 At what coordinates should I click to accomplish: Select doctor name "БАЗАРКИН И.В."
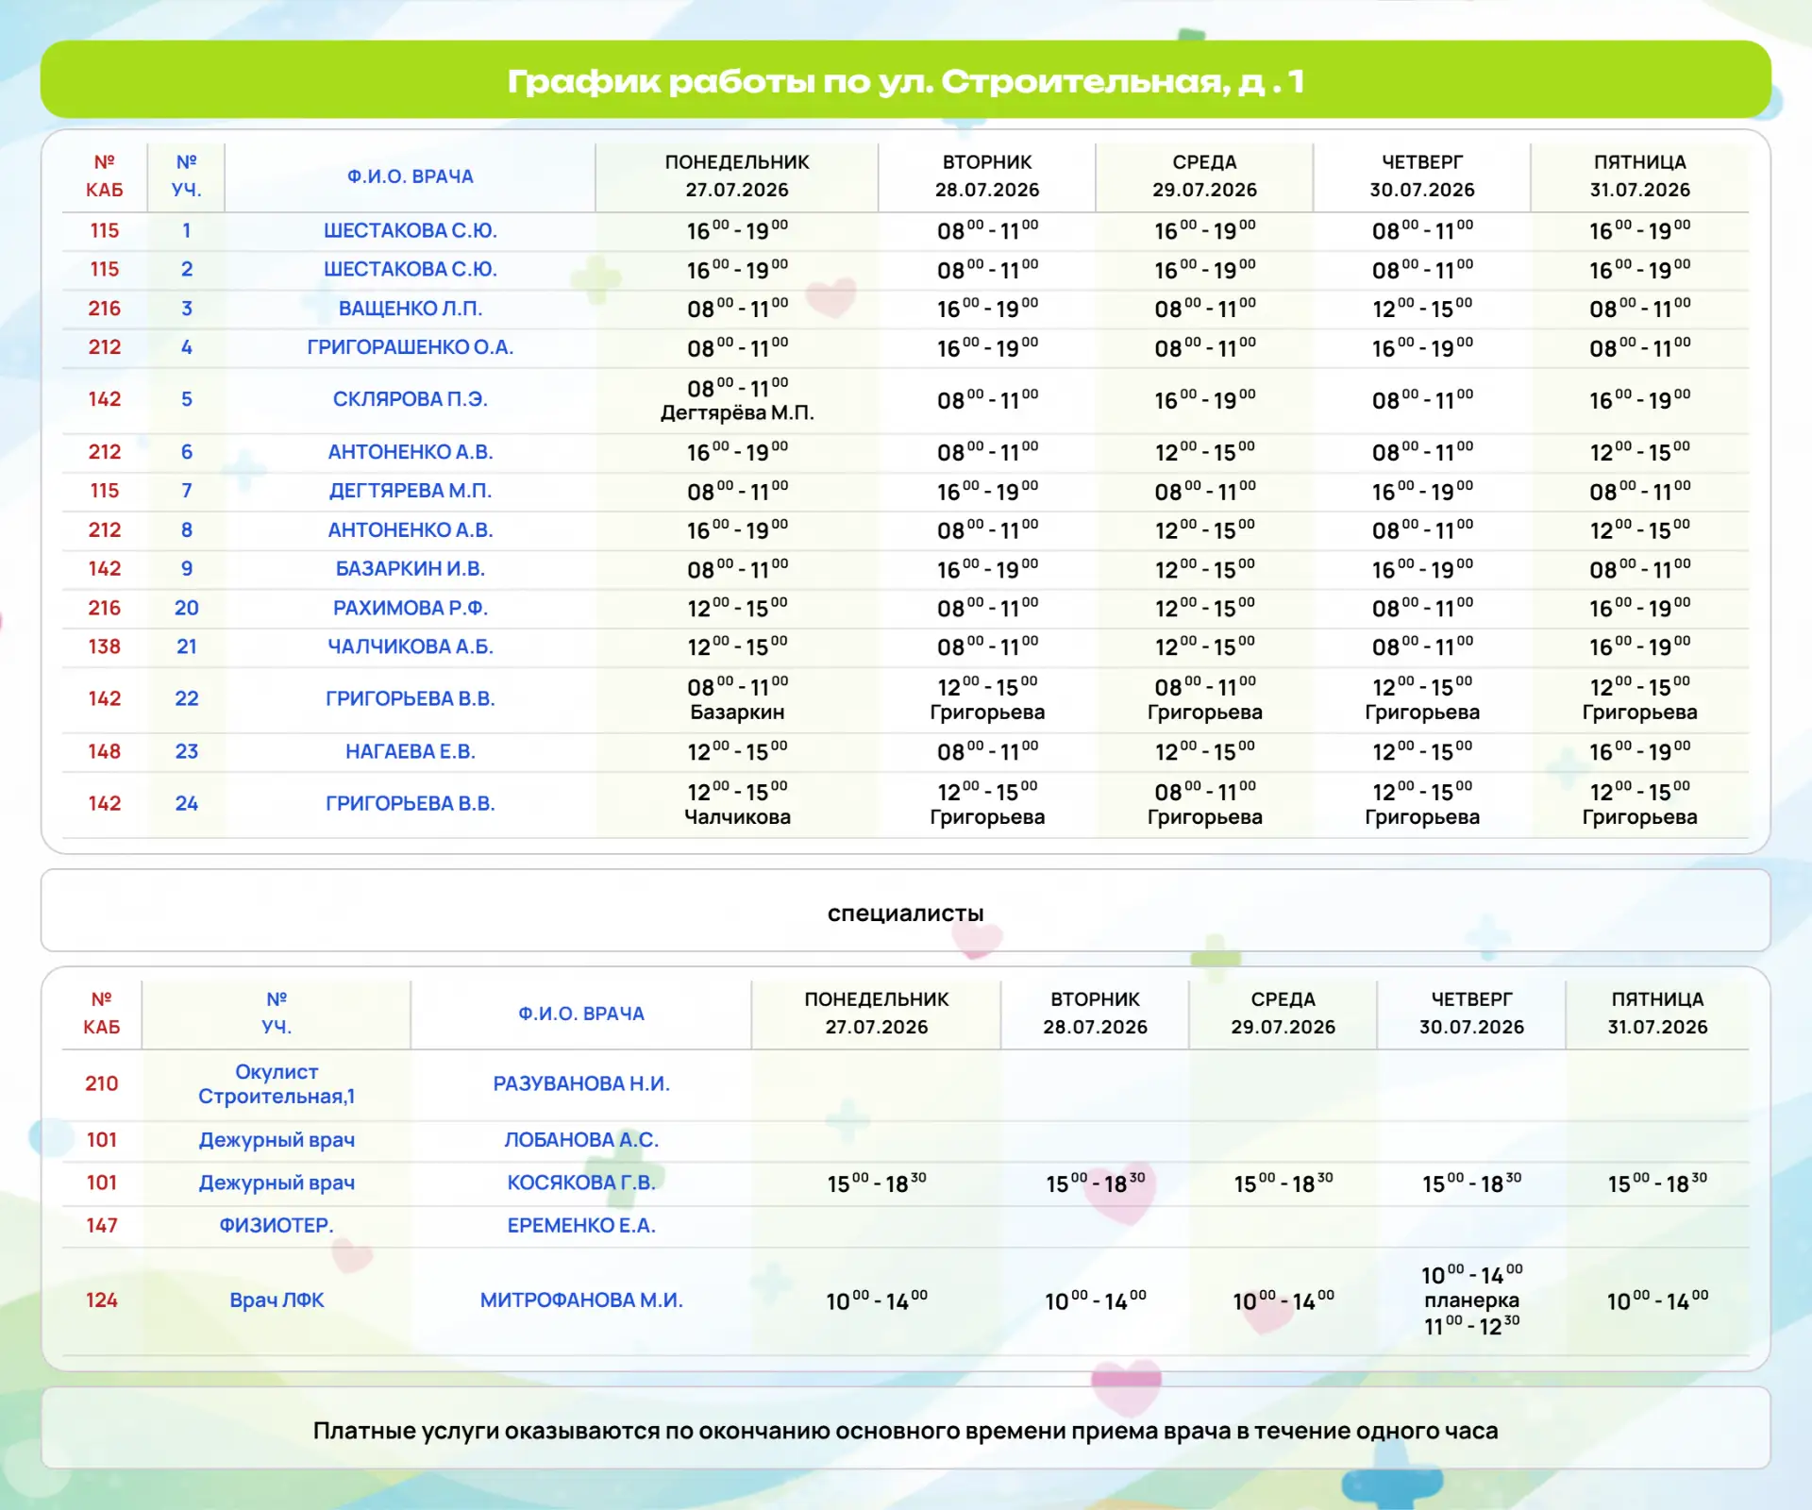[411, 569]
